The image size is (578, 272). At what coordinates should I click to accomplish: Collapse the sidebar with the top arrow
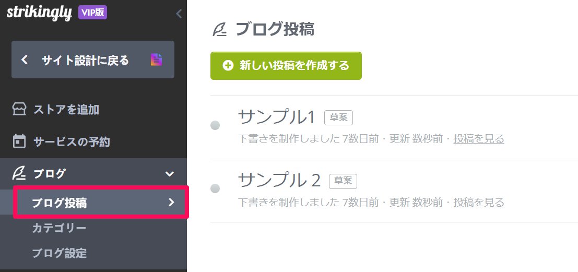[179, 14]
